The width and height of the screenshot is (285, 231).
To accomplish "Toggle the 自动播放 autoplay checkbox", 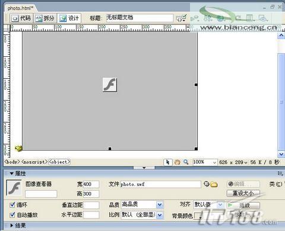I will 12,214.
